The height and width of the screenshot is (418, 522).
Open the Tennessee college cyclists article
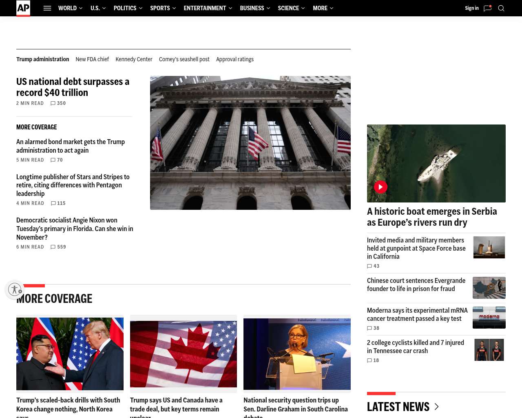coord(416,347)
